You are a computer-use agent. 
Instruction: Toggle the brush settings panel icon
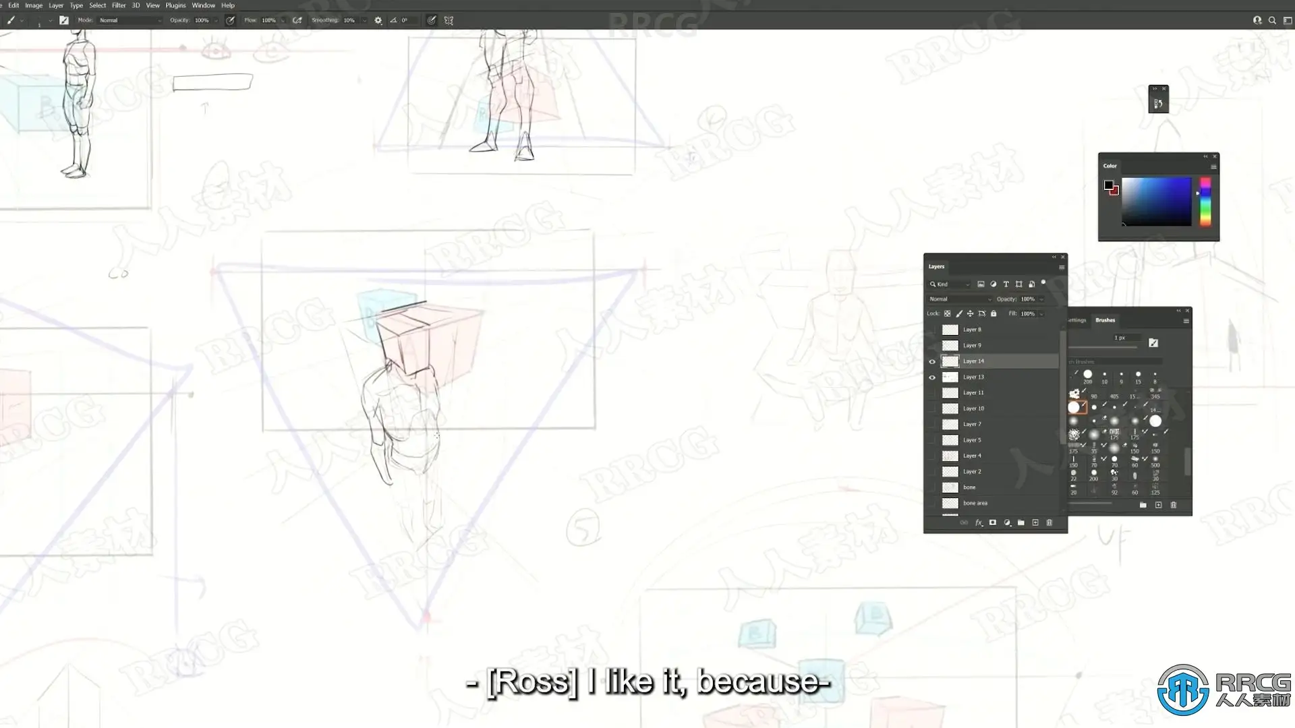(x=64, y=20)
